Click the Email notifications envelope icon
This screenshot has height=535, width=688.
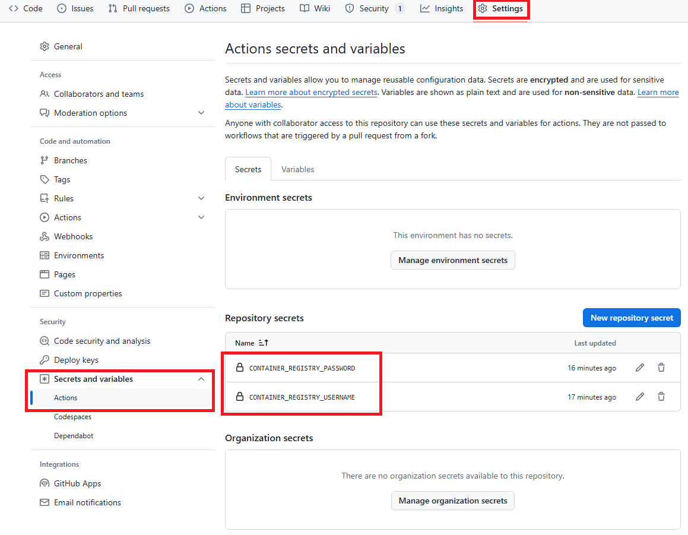click(45, 502)
